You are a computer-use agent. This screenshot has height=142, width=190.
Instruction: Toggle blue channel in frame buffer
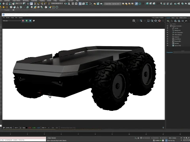(30, 21)
